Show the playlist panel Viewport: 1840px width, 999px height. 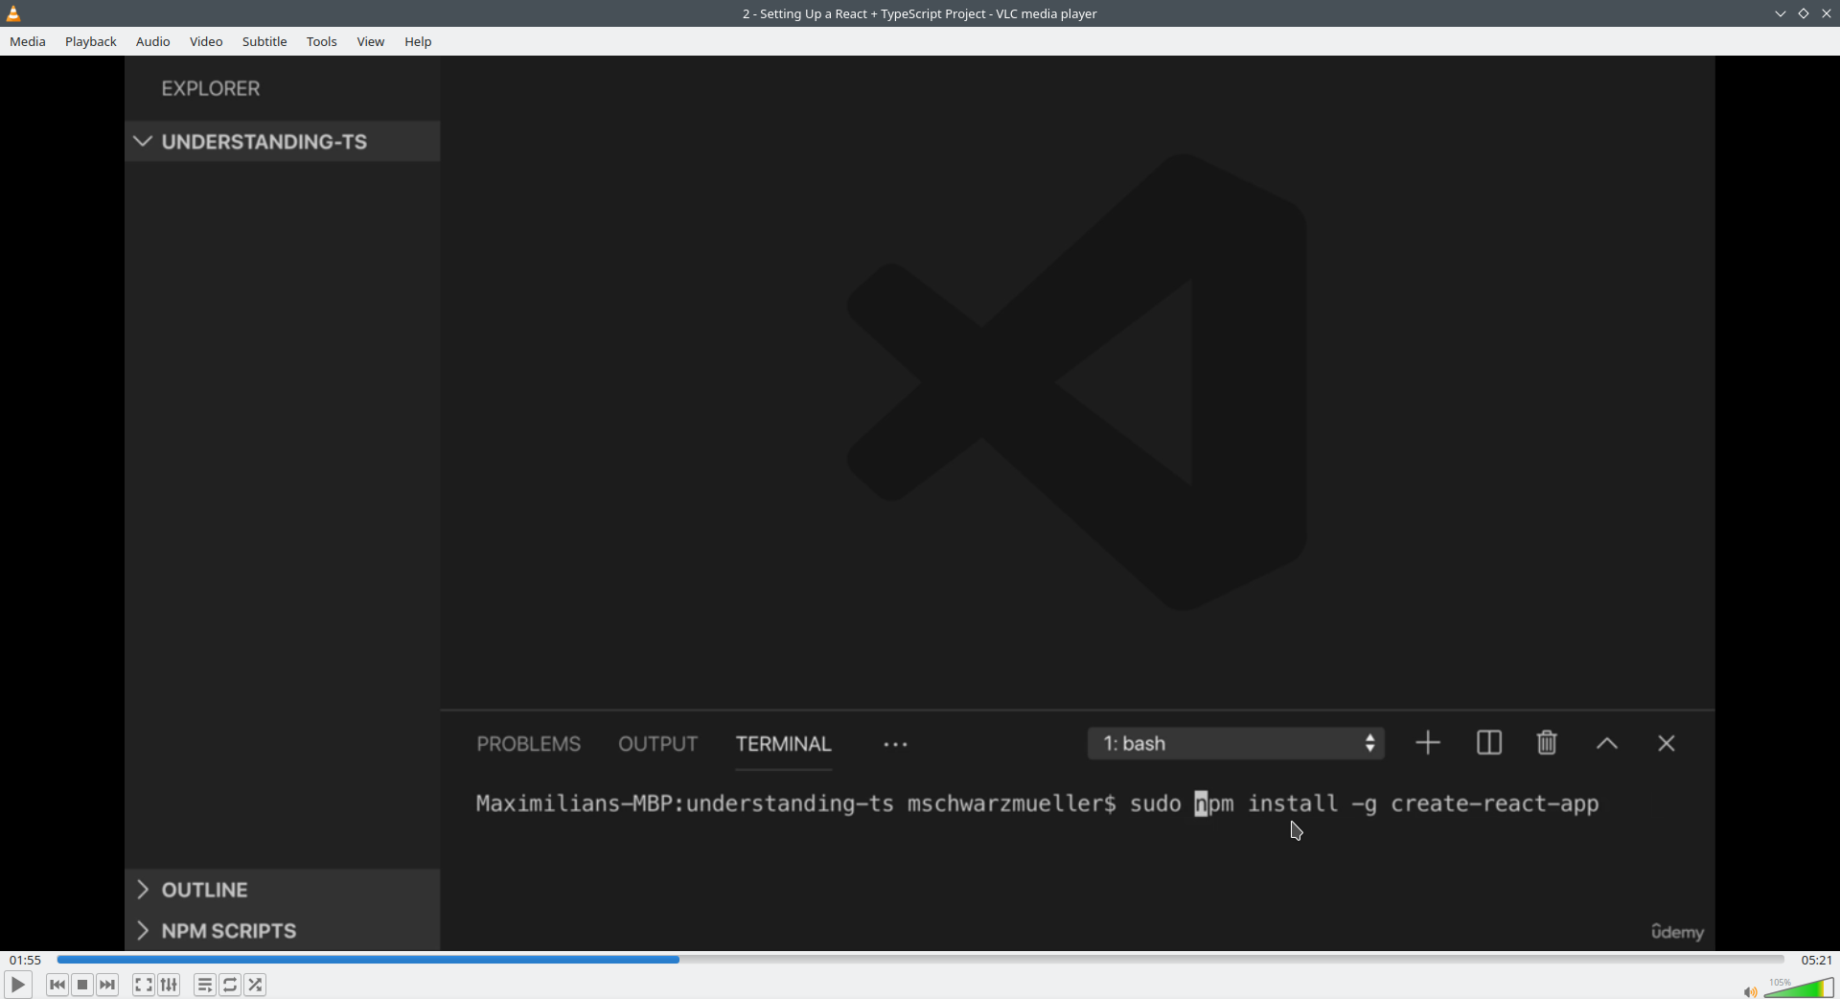[x=205, y=985]
